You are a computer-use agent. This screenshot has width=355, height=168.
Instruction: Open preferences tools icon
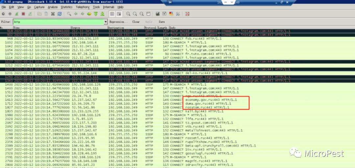point(178,14)
